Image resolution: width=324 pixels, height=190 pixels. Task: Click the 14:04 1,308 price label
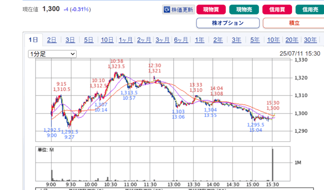pyautogui.click(x=217, y=91)
